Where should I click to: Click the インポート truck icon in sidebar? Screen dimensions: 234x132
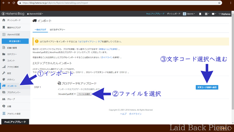(x=4, y=86)
